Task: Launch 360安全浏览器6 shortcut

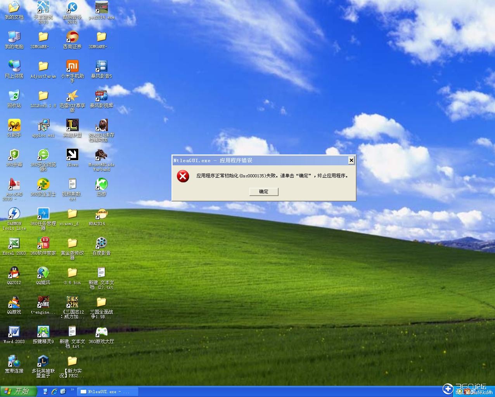Action: (43, 160)
